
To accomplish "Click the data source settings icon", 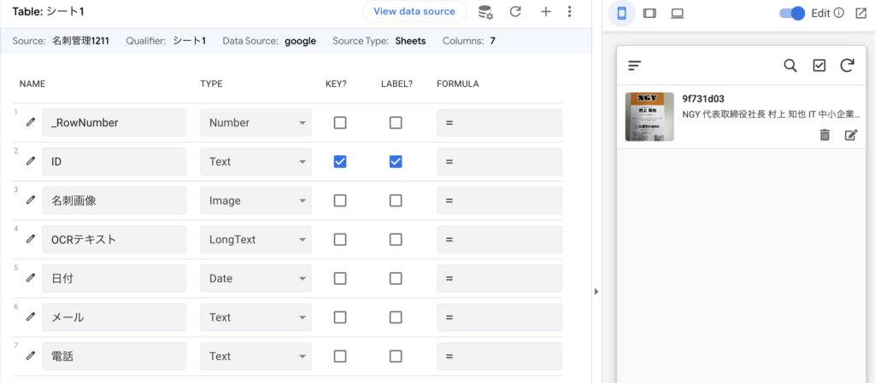I will pyautogui.click(x=485, y=12).
